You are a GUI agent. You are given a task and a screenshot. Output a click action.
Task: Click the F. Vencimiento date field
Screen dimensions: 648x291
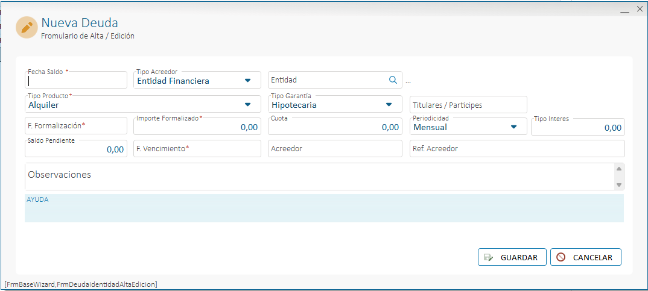coord(197,149)
